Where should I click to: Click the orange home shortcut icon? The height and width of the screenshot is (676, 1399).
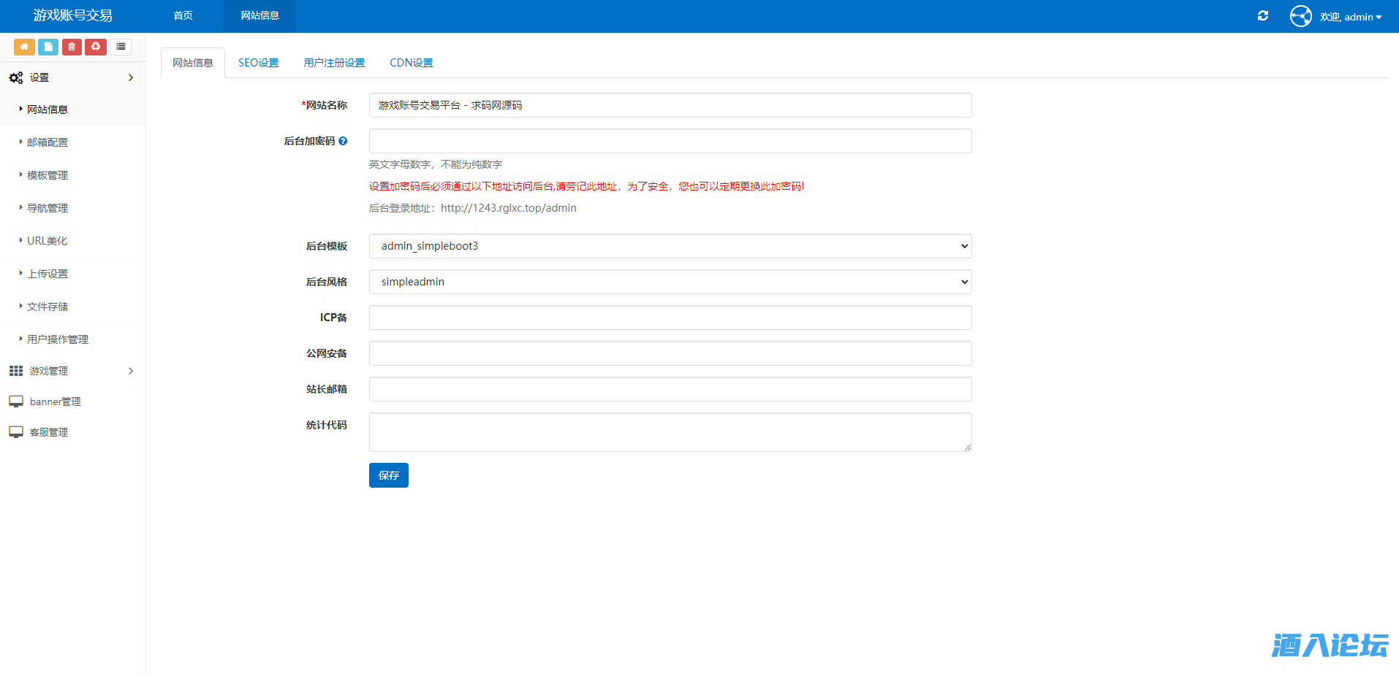(x=24, y=47)
